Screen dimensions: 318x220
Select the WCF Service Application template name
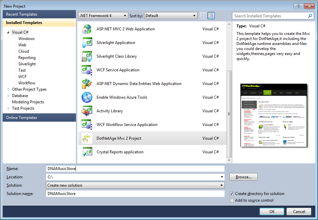click(118, 70)
